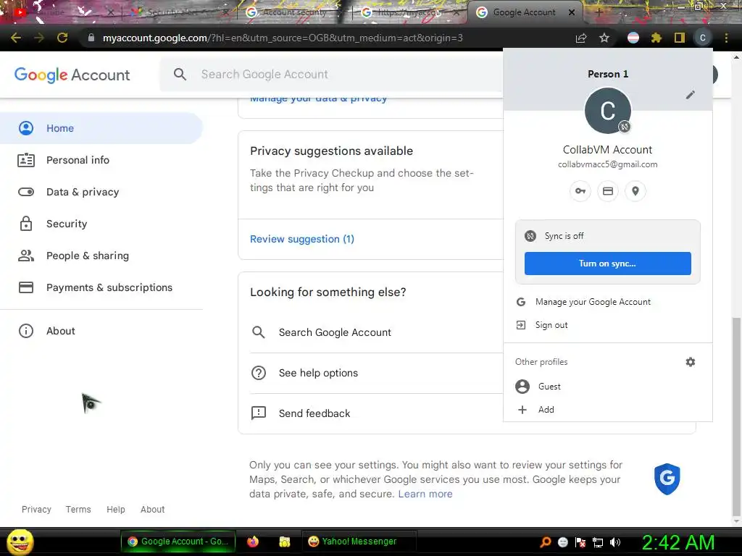Open the striped flag extension icon
This screenshot has height=556, width=742.
[x=633, y=38]
